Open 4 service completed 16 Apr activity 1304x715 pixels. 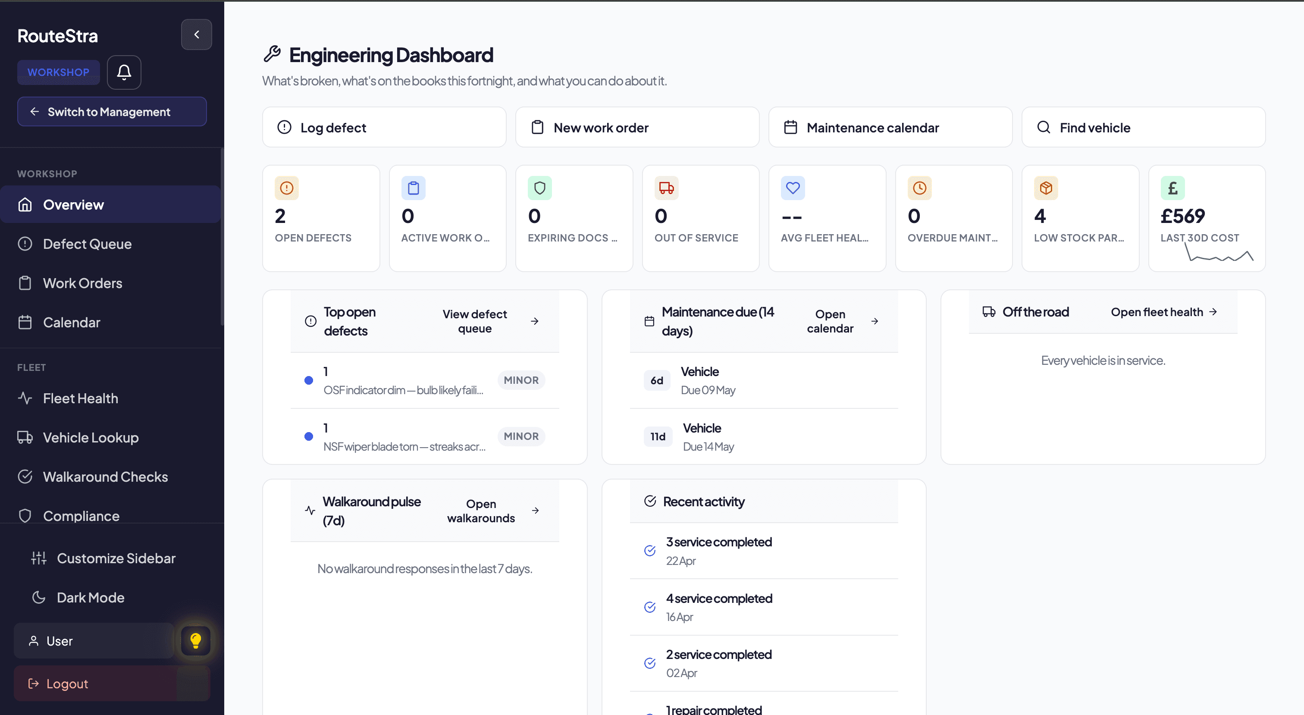764,607
